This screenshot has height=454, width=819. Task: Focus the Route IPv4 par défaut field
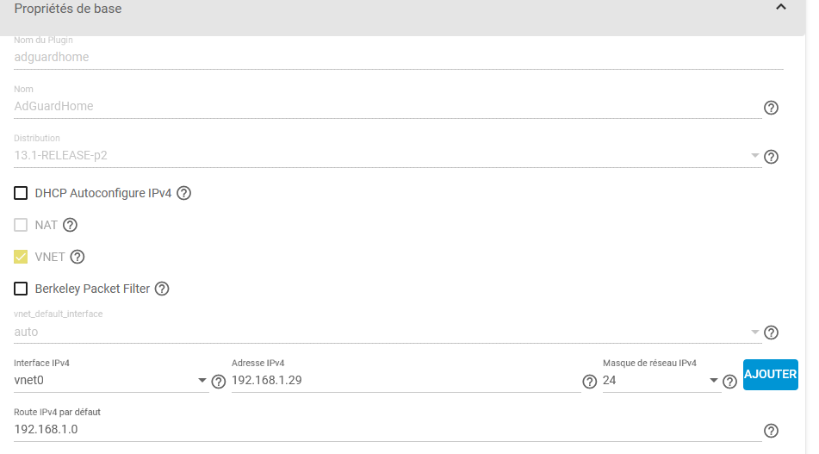[387, 429]
